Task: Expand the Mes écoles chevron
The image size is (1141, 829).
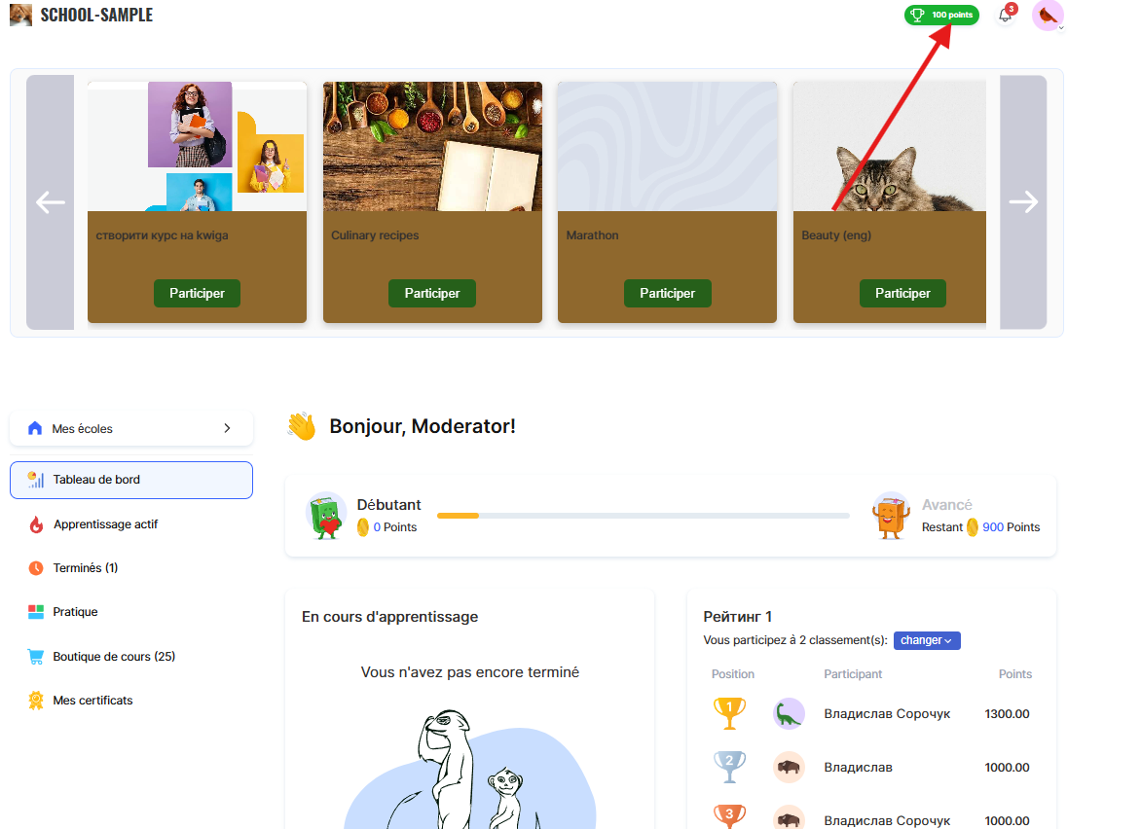Action: click(227, 428)
